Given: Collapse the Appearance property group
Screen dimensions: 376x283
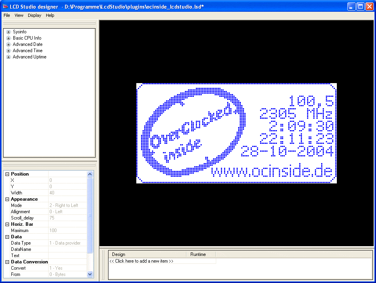Looking at the screenshot, I should 7,199.
